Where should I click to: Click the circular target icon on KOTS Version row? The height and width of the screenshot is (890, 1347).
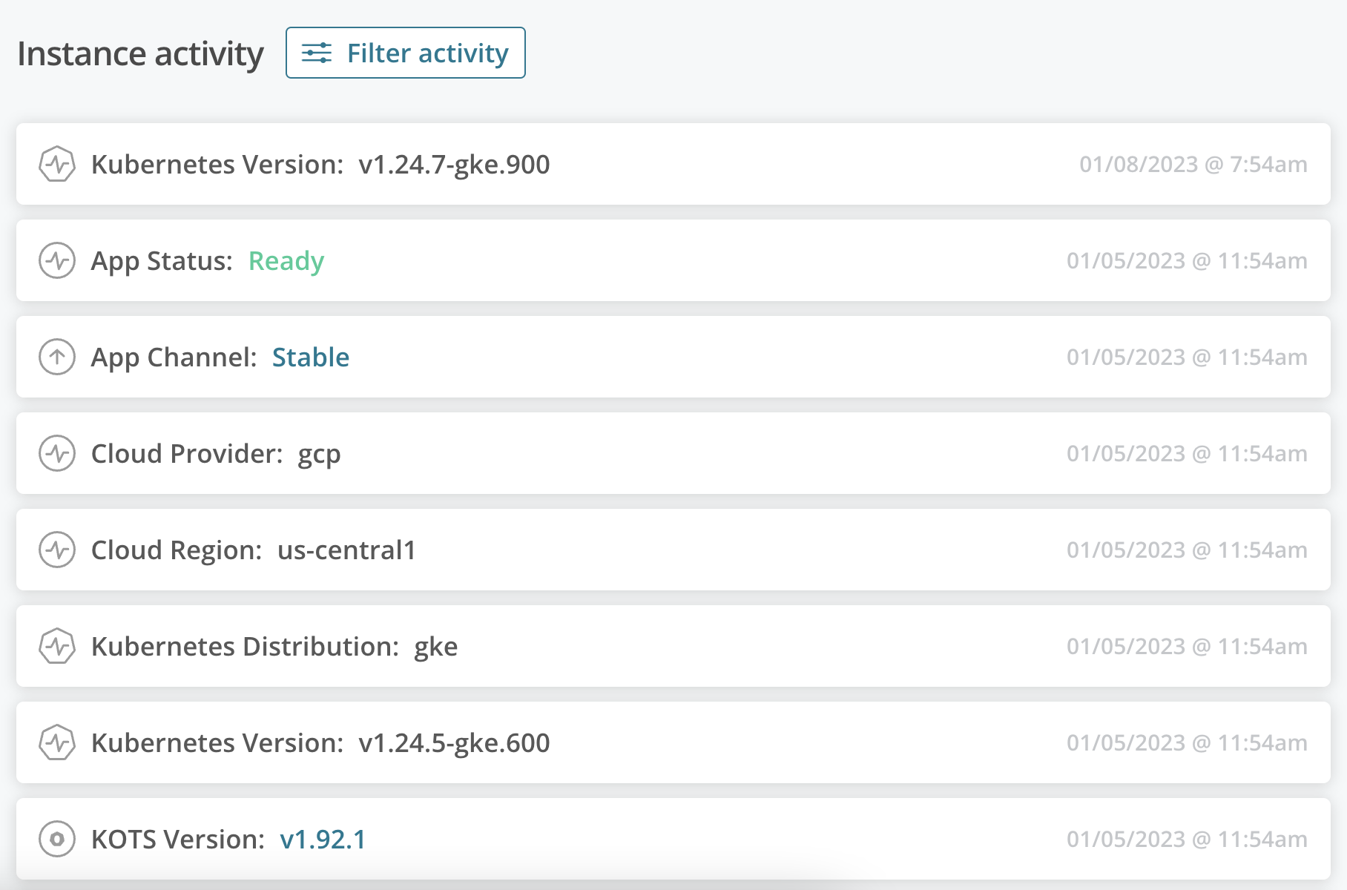point(56,839)
